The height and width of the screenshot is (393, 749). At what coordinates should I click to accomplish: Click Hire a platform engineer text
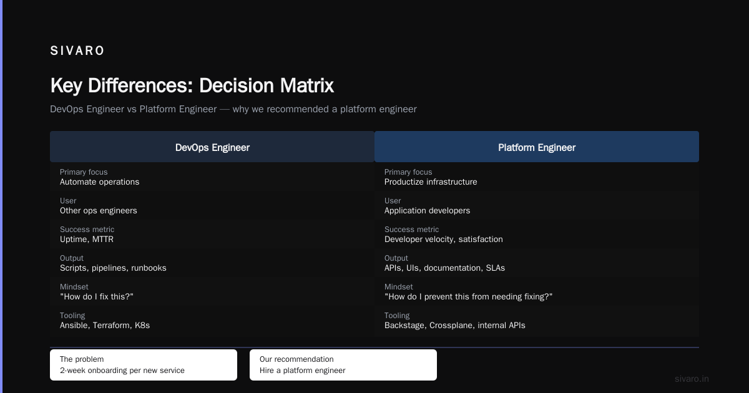coord(303,371)
